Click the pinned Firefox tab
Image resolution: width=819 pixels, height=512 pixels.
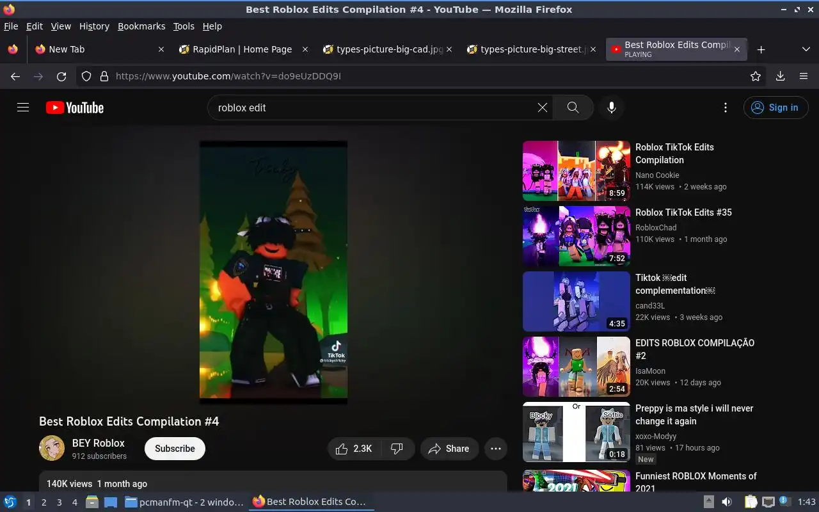coord(13,49)
